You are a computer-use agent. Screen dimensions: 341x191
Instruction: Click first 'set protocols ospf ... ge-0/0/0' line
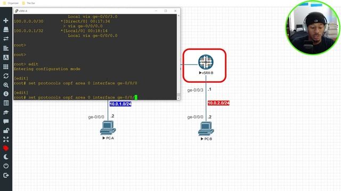(76, 83)
